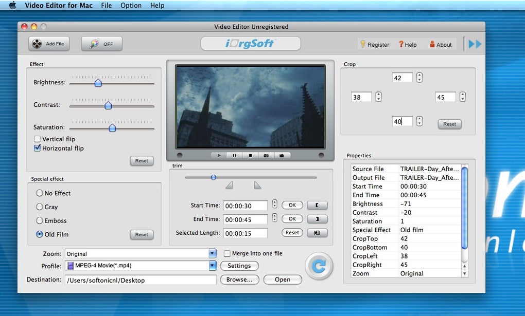
Task: Take a snapshot with the camera icon
Action: 266,155
